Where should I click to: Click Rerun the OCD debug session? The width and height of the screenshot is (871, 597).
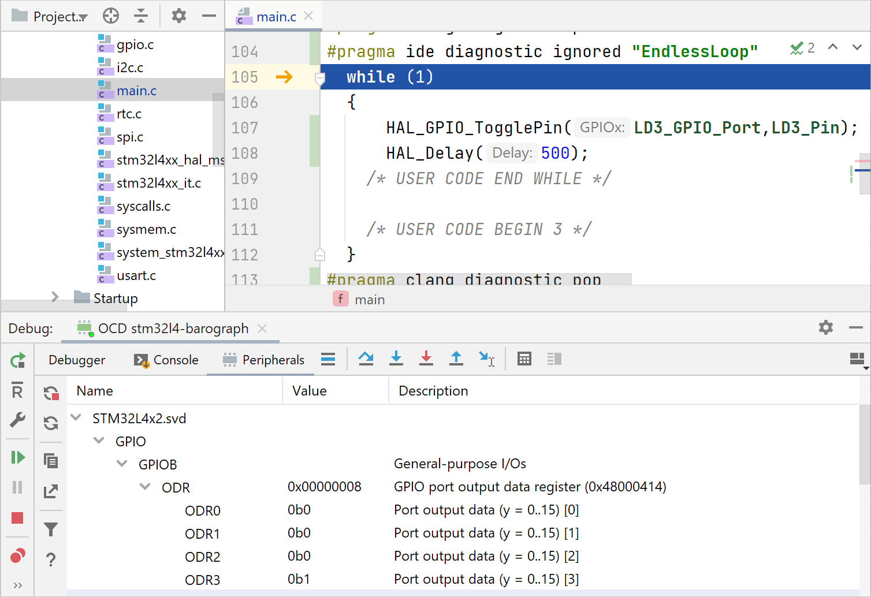click(x=17, y=360)
